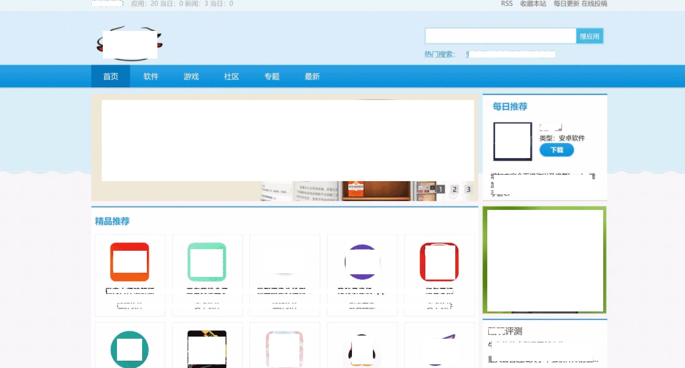The height and width of the screenshot is (368, 685).
Task: Open the 游戏 section tab
Action: (x=191, y=76)
